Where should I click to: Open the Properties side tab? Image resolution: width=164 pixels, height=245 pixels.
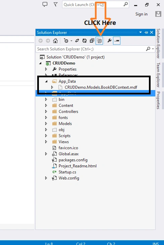click(x=158, y=100)
